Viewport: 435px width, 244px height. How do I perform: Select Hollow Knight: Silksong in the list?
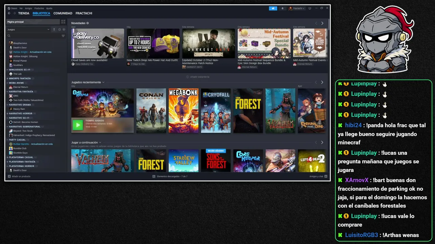tap(25, 56)
